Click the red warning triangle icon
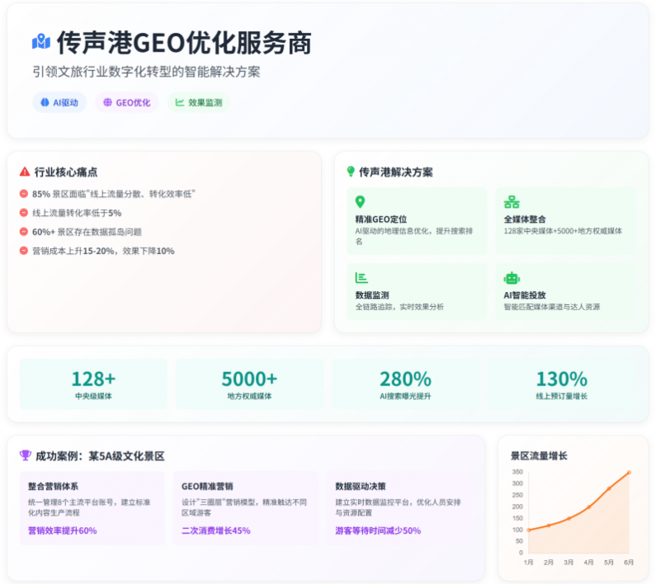Screen dimensions: 660x584 pos(25,172)
